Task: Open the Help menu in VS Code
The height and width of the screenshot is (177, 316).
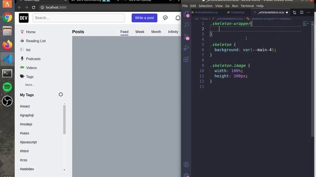Action: [x=260, y=6]
